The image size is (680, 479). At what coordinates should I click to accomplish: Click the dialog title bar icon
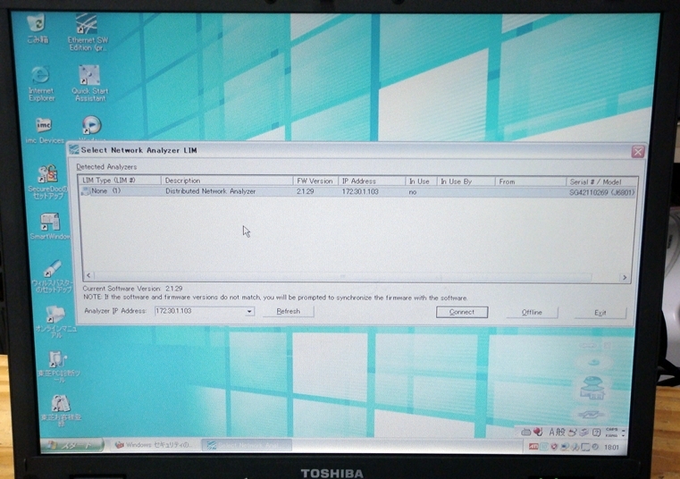pyautogui.click(x=74, y=150)
